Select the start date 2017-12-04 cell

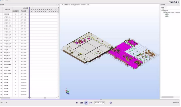23,20
